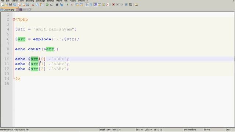Open the Run menu

[66, 1]
